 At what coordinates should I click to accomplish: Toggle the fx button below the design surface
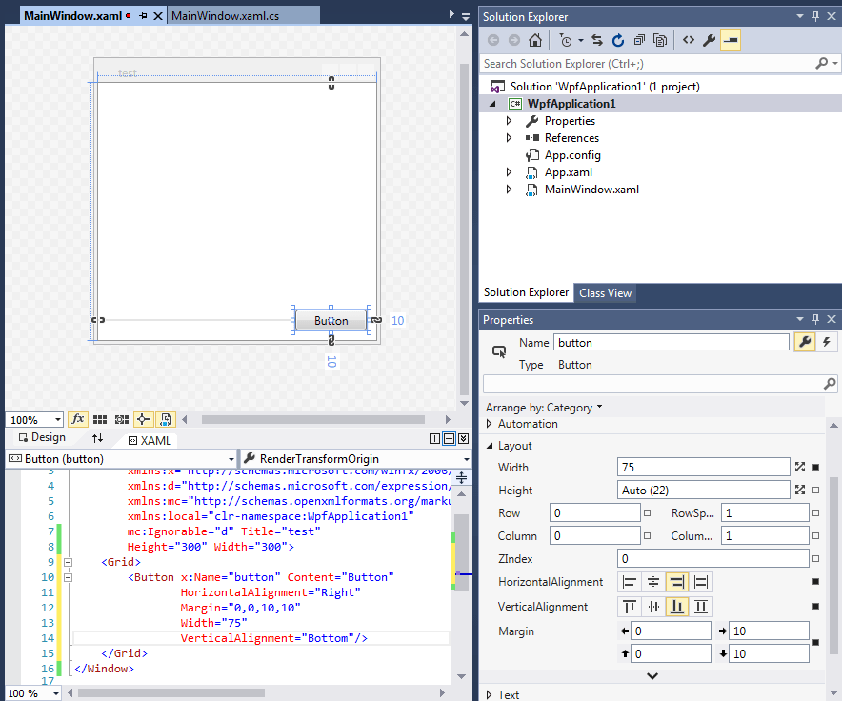click(78, 419)
